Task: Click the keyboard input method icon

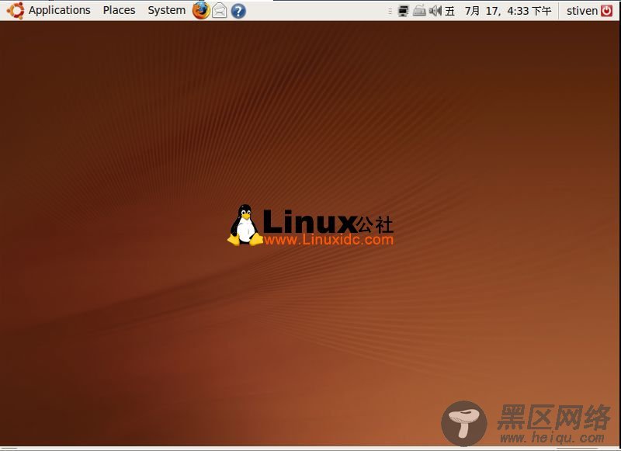Action: tap(419, 11)
